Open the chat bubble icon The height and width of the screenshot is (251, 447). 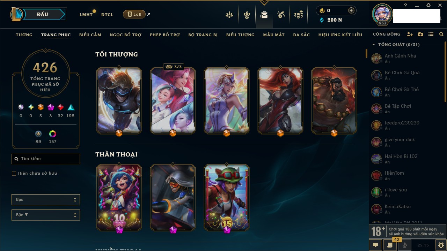pyautogui.click(x=375, y=245)
